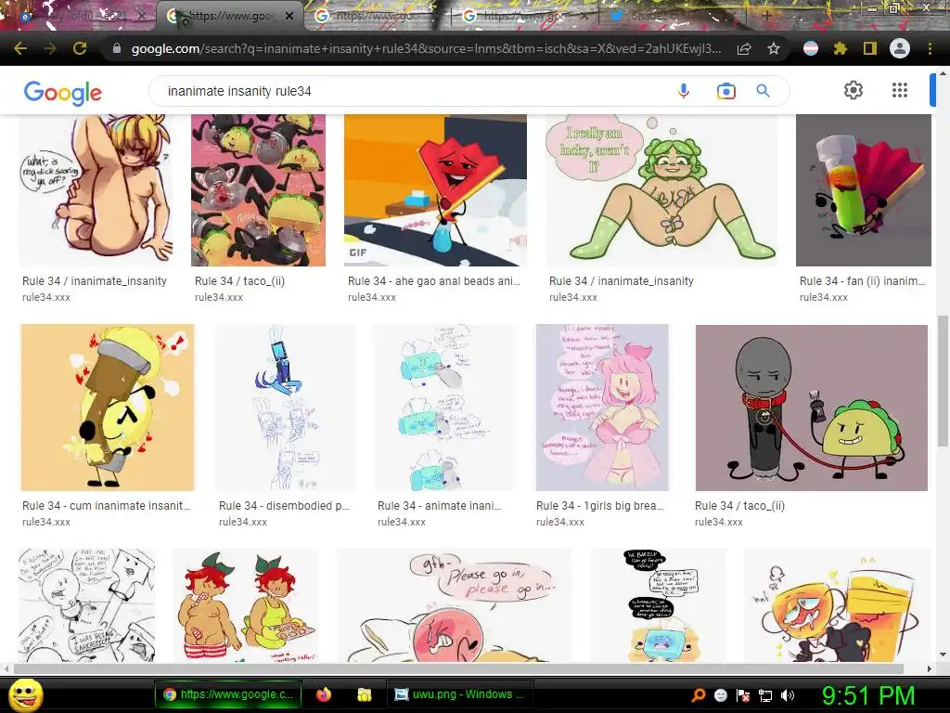This screenshot has height=713, width=950.
Task: Reload the current page
Action: [x=80, y=48]
